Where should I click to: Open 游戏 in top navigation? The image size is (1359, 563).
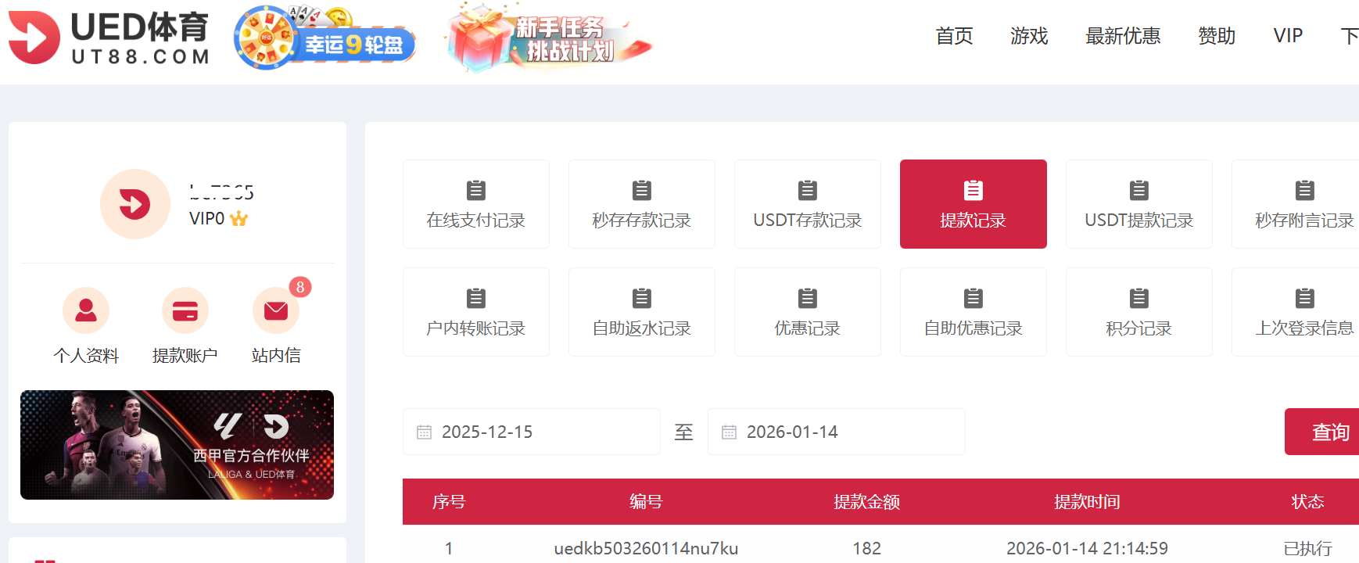tap(1029, 36)
